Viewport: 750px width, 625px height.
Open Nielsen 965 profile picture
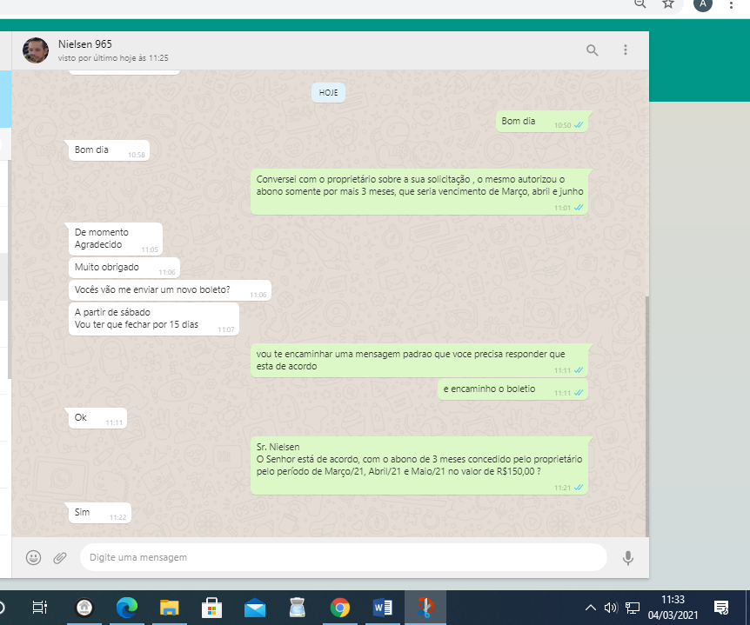36,50
